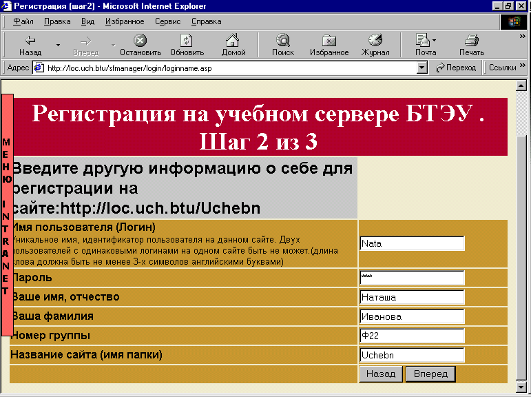Image resolution: width=531 pixels, height=397 pixels.
Task: Go back with the Назад toolbar icon
Action: point(30,41)
